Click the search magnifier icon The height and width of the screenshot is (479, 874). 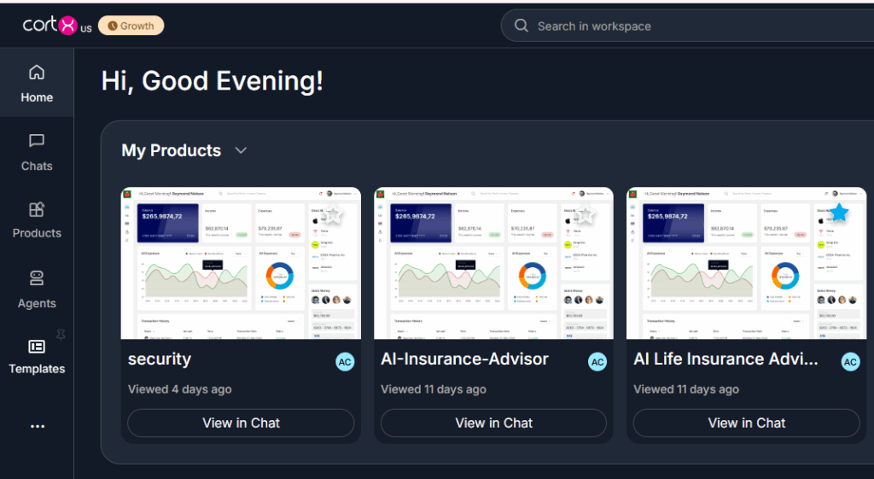[521, 26]
